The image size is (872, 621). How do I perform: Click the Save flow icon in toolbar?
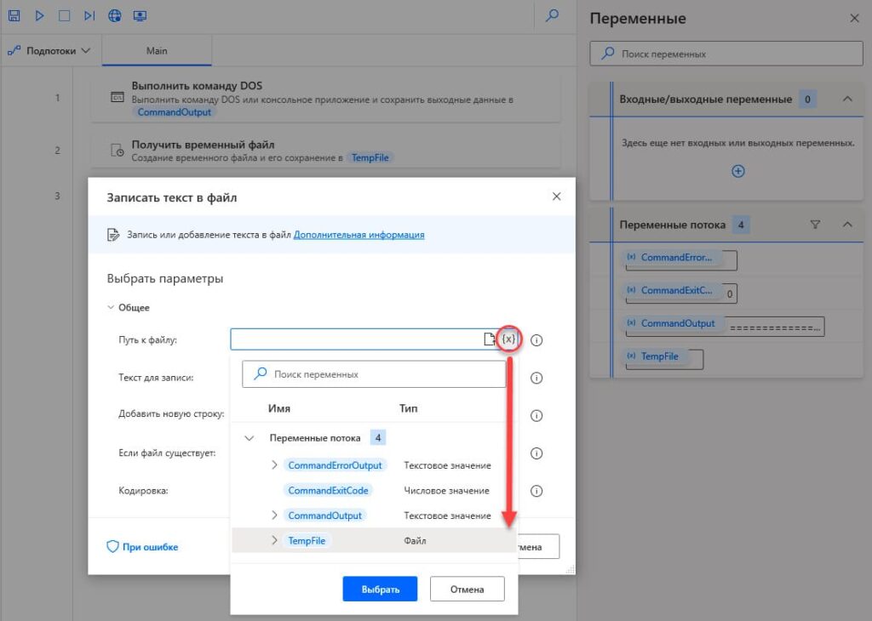pos(14,16)
